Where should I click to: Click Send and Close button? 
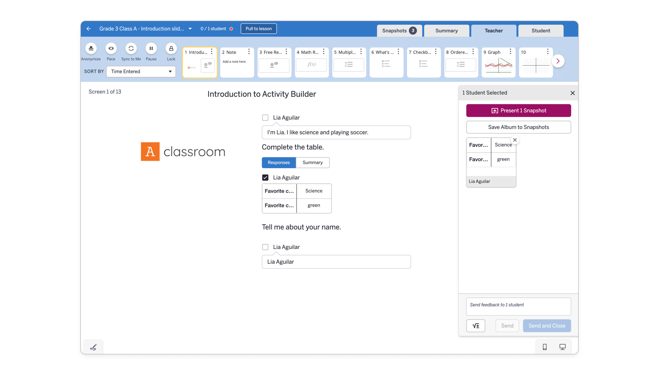[x=547, y=326]
